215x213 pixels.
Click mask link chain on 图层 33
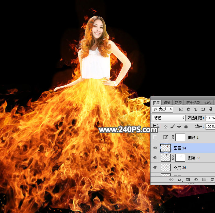[173, 158]
